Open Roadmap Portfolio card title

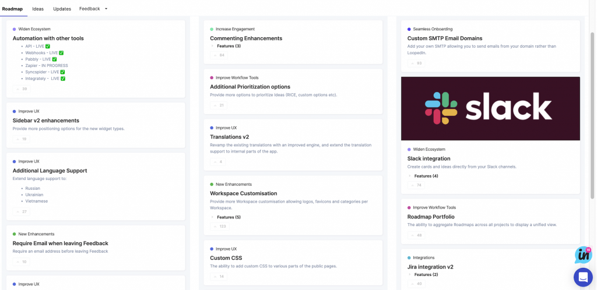[x=431, y=217]
